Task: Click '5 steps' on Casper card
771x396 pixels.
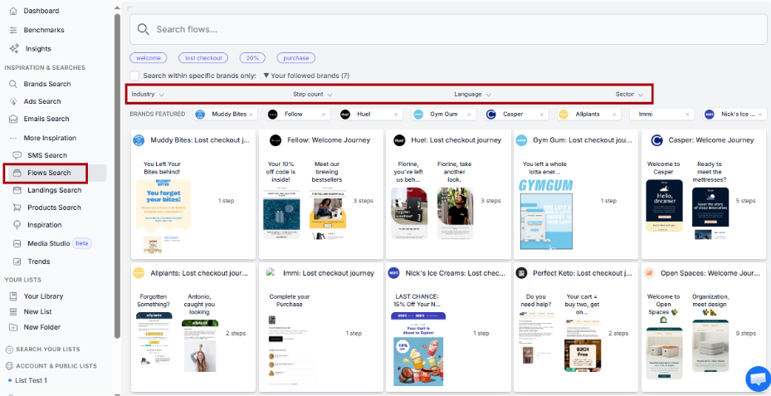Action: coord(745,201)
